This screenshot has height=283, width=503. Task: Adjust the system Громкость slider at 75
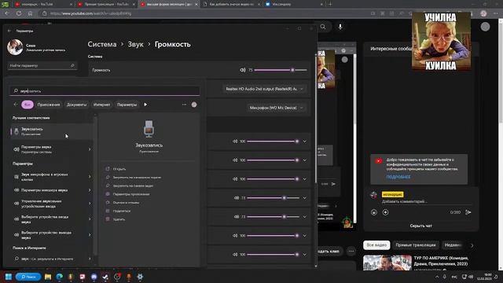point(281,70)
